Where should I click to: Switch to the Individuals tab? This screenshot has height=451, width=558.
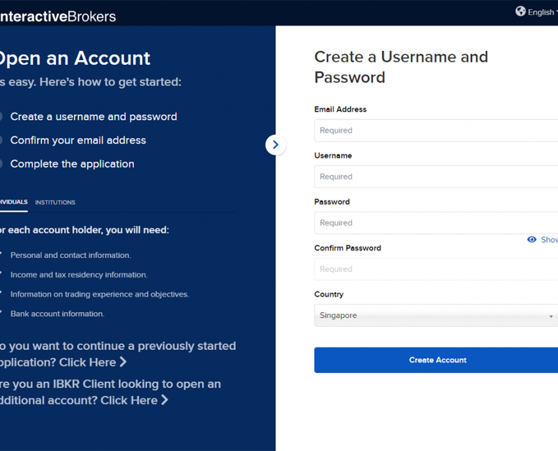[13, 202]
